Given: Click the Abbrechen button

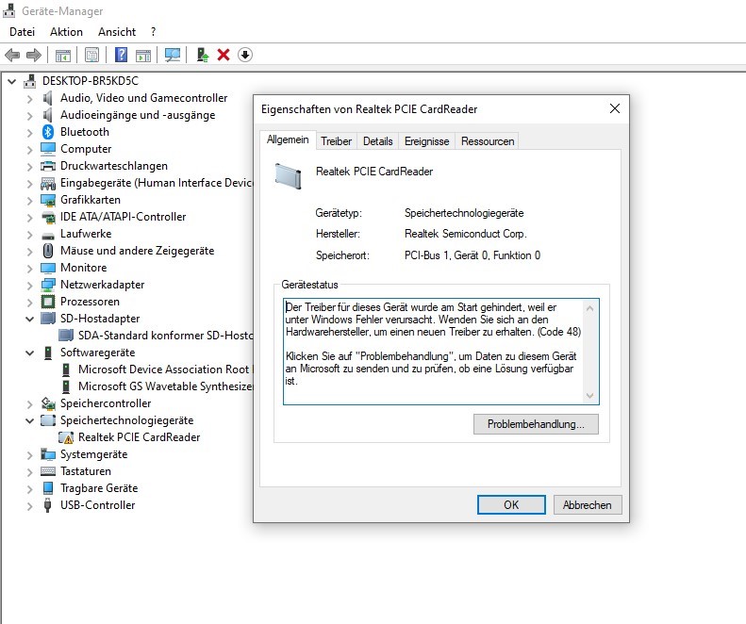Looking at the screenshot, I should [x=588, y=504].
